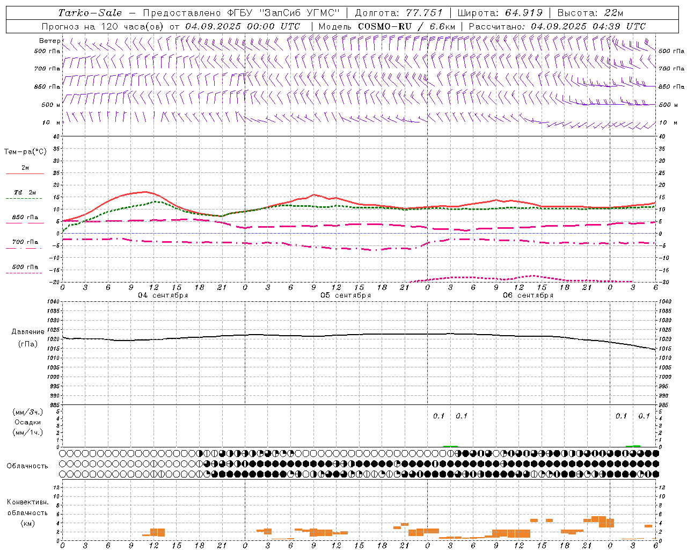Click the (мм/3ч.) precipitation unit label
The image size is (687, 550).
point(28,412)
